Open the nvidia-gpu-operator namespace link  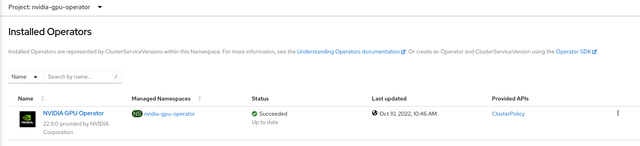[x=169, y=114]
